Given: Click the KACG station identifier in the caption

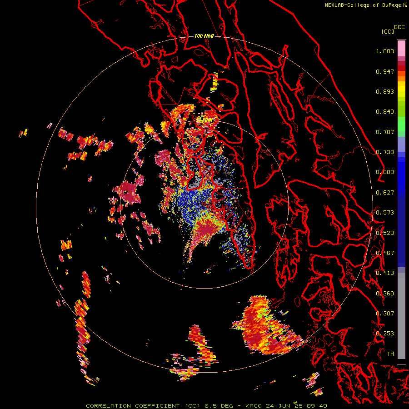Looking at the screenshot, I should [254, 406].
